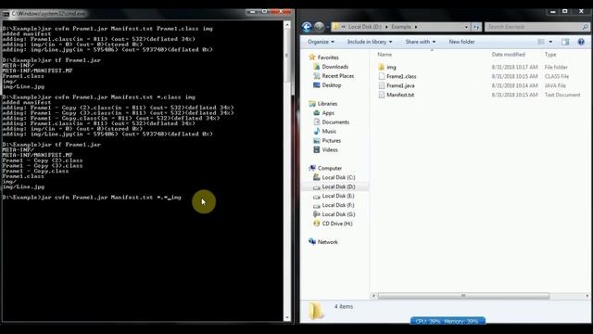
Task: Open the Include in library menu
Action: [370, 42]
